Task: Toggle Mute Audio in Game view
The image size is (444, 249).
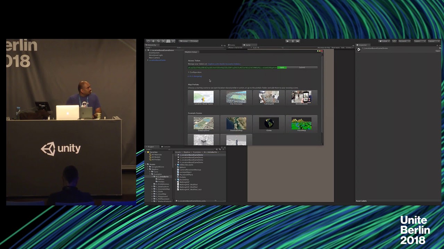Action: pos(335,48)
